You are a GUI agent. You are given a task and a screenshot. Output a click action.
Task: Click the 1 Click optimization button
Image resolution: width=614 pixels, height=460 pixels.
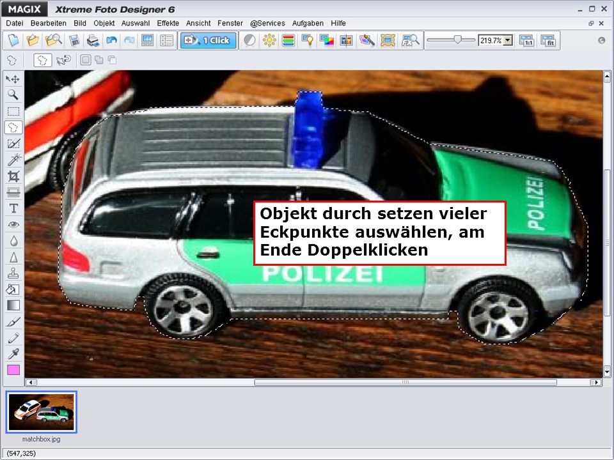point(209,40)
